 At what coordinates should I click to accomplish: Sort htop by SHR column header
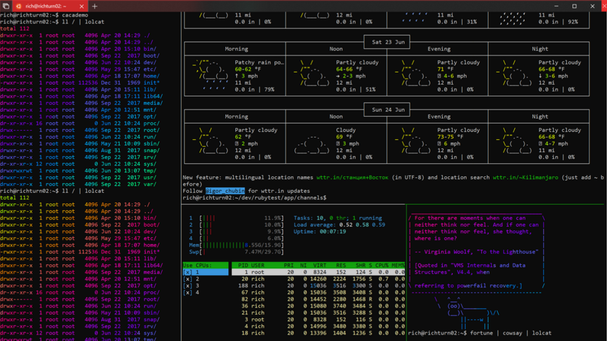coord(361,265)
